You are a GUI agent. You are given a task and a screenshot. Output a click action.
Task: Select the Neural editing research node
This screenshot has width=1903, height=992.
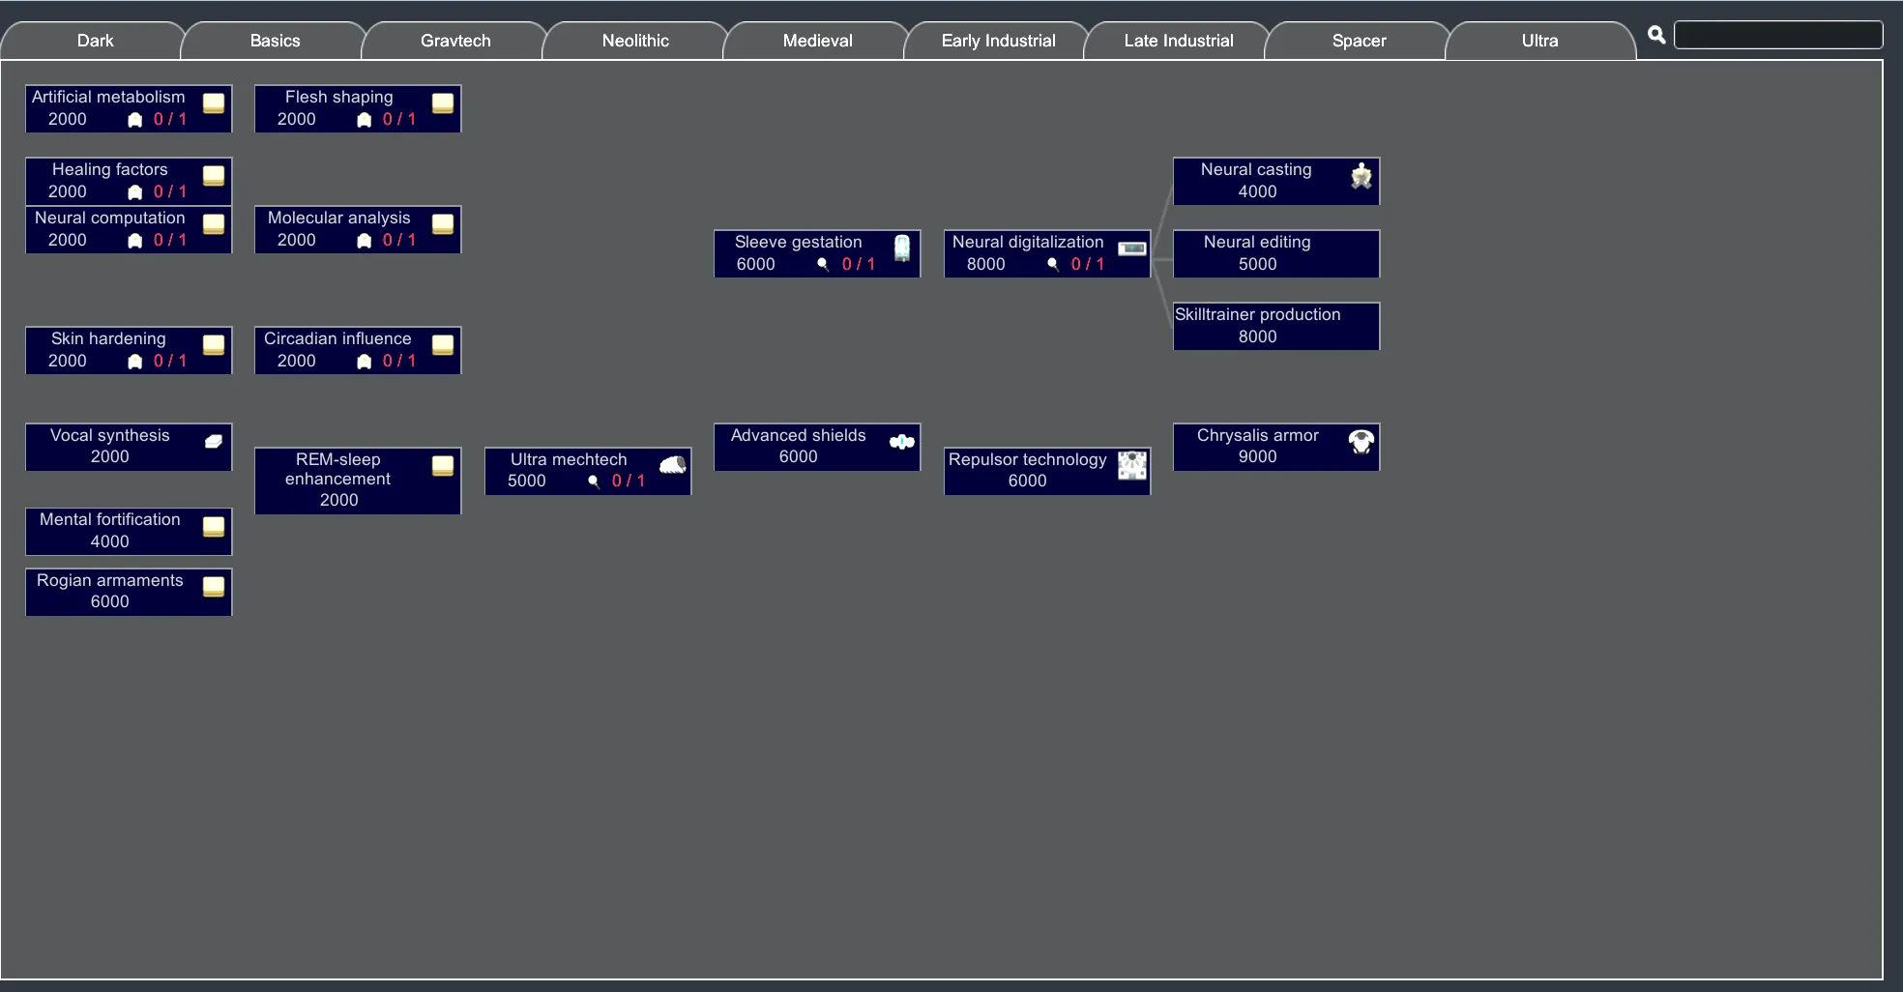(1276, 253)
